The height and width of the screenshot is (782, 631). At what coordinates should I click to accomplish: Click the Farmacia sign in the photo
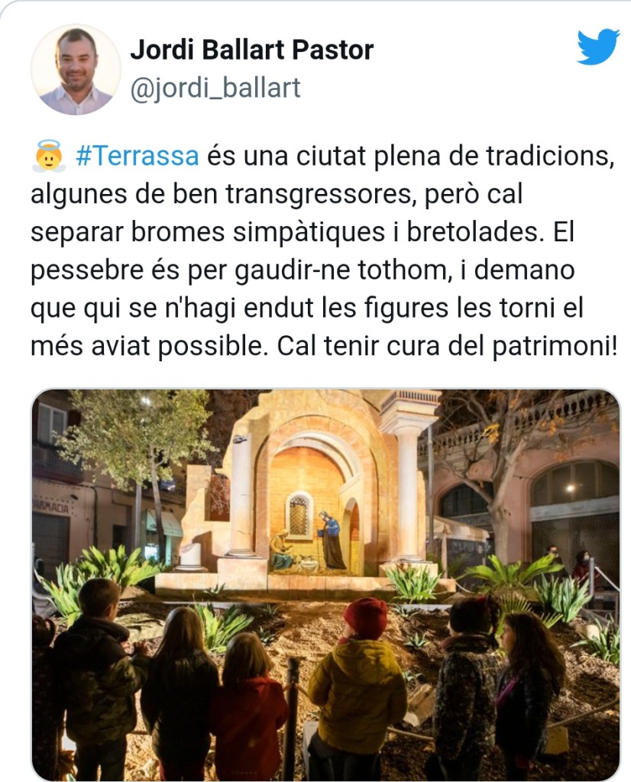click(51, 508)
